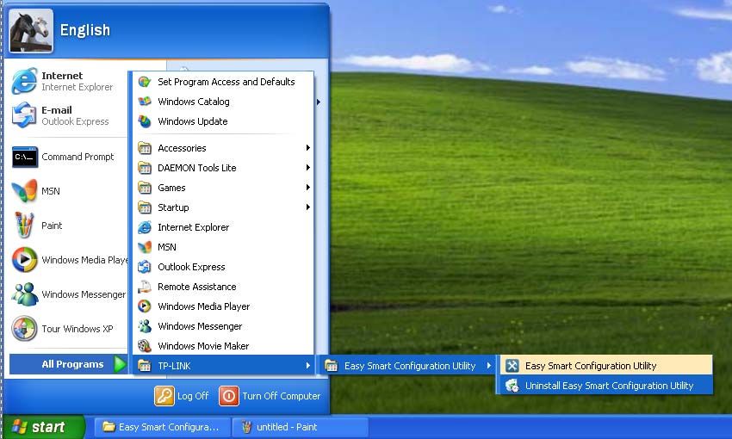Click the Internet Explorer icon in pinned list
This screenshot has width=732, height=439.
click(24, 81)
